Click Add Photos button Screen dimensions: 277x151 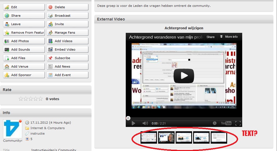[24, 41]
